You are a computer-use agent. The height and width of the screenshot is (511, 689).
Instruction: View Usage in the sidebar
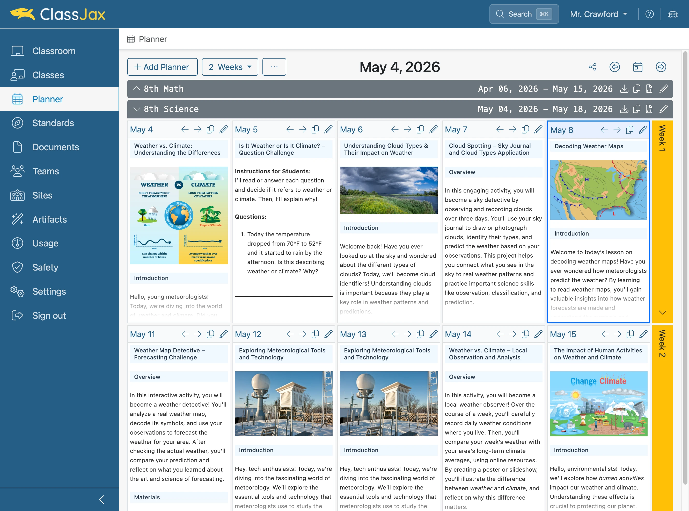tap(59, 243)
